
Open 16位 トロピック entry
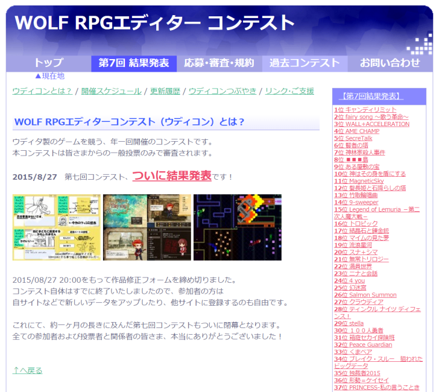(x=356, y=224)
